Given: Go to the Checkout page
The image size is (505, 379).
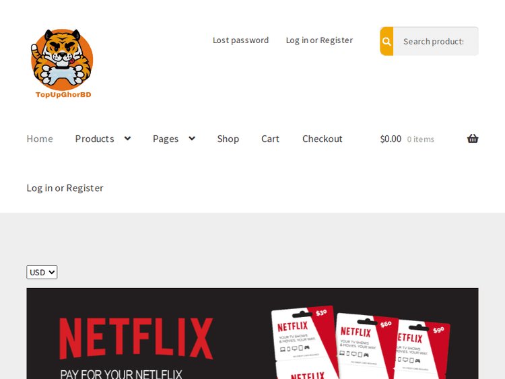Looking at the screenshot, I should (x=322, y=139).
